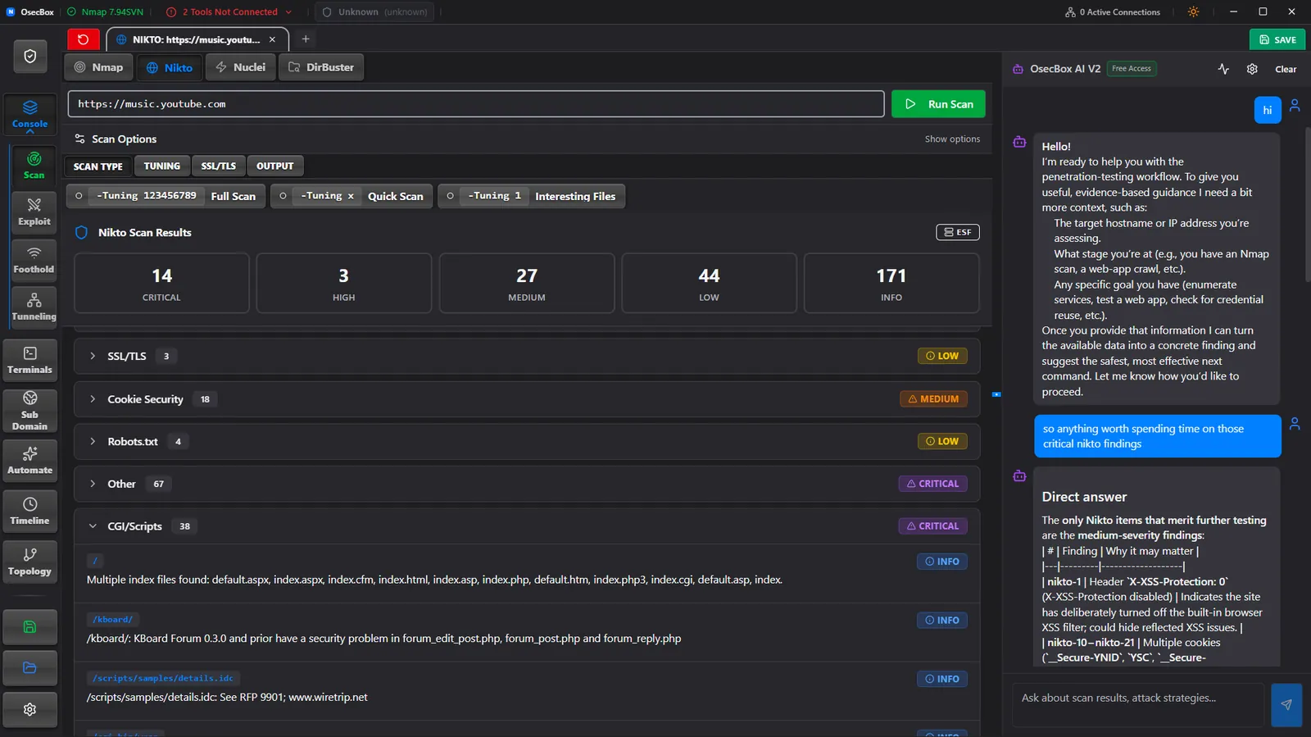
Task: Switch to the Nuclei tool tab
Action: click(x=241, y=67)
